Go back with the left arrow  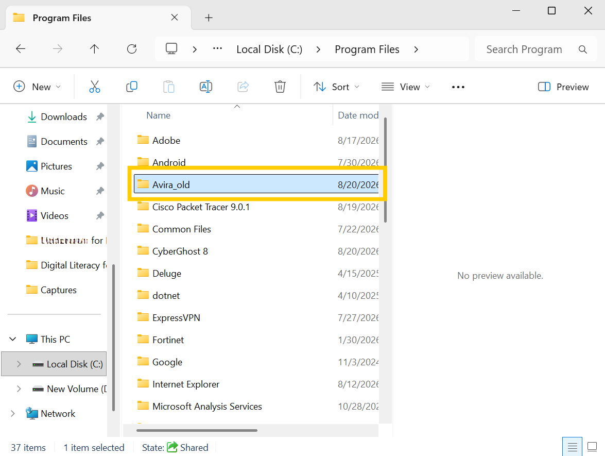point(21,48)
